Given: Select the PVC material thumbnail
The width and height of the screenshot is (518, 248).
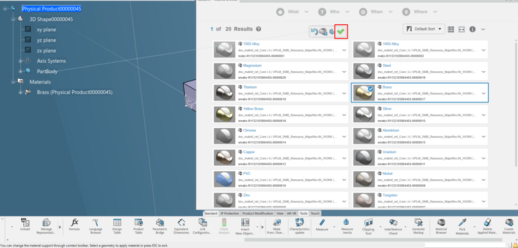Looking at the screenshot, I should (224, 180).
